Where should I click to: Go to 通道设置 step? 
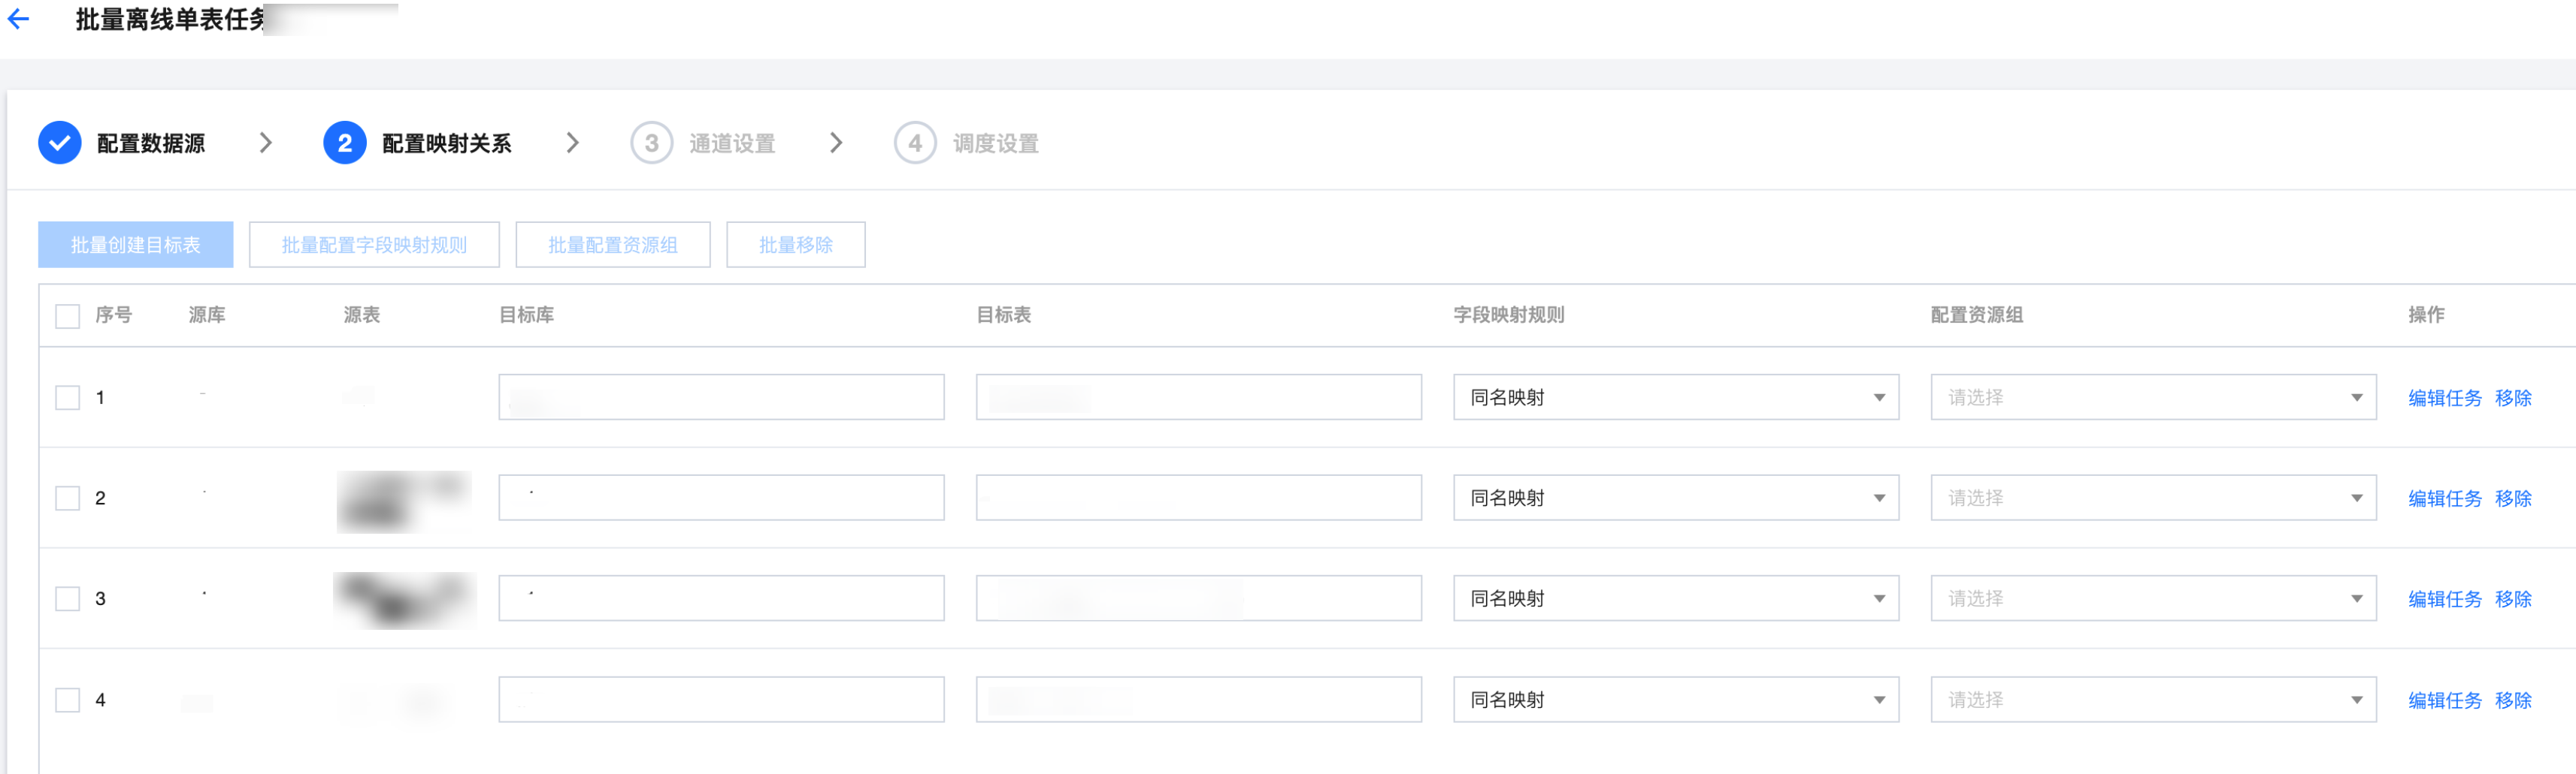coord(732,143)
